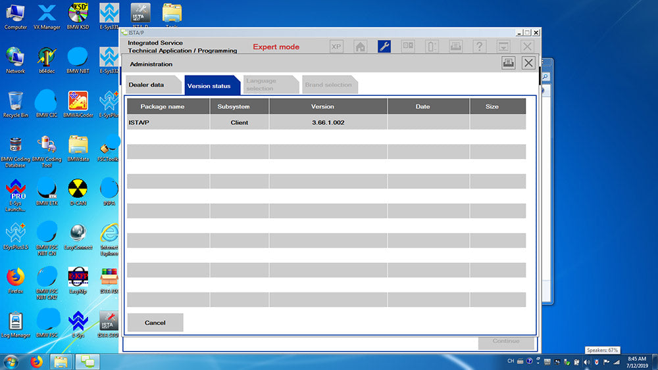Click the XP icon in the ISTA/P toolbar

pos(336,47)
